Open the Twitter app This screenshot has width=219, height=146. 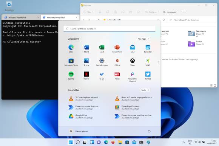(x=148, y=76)
